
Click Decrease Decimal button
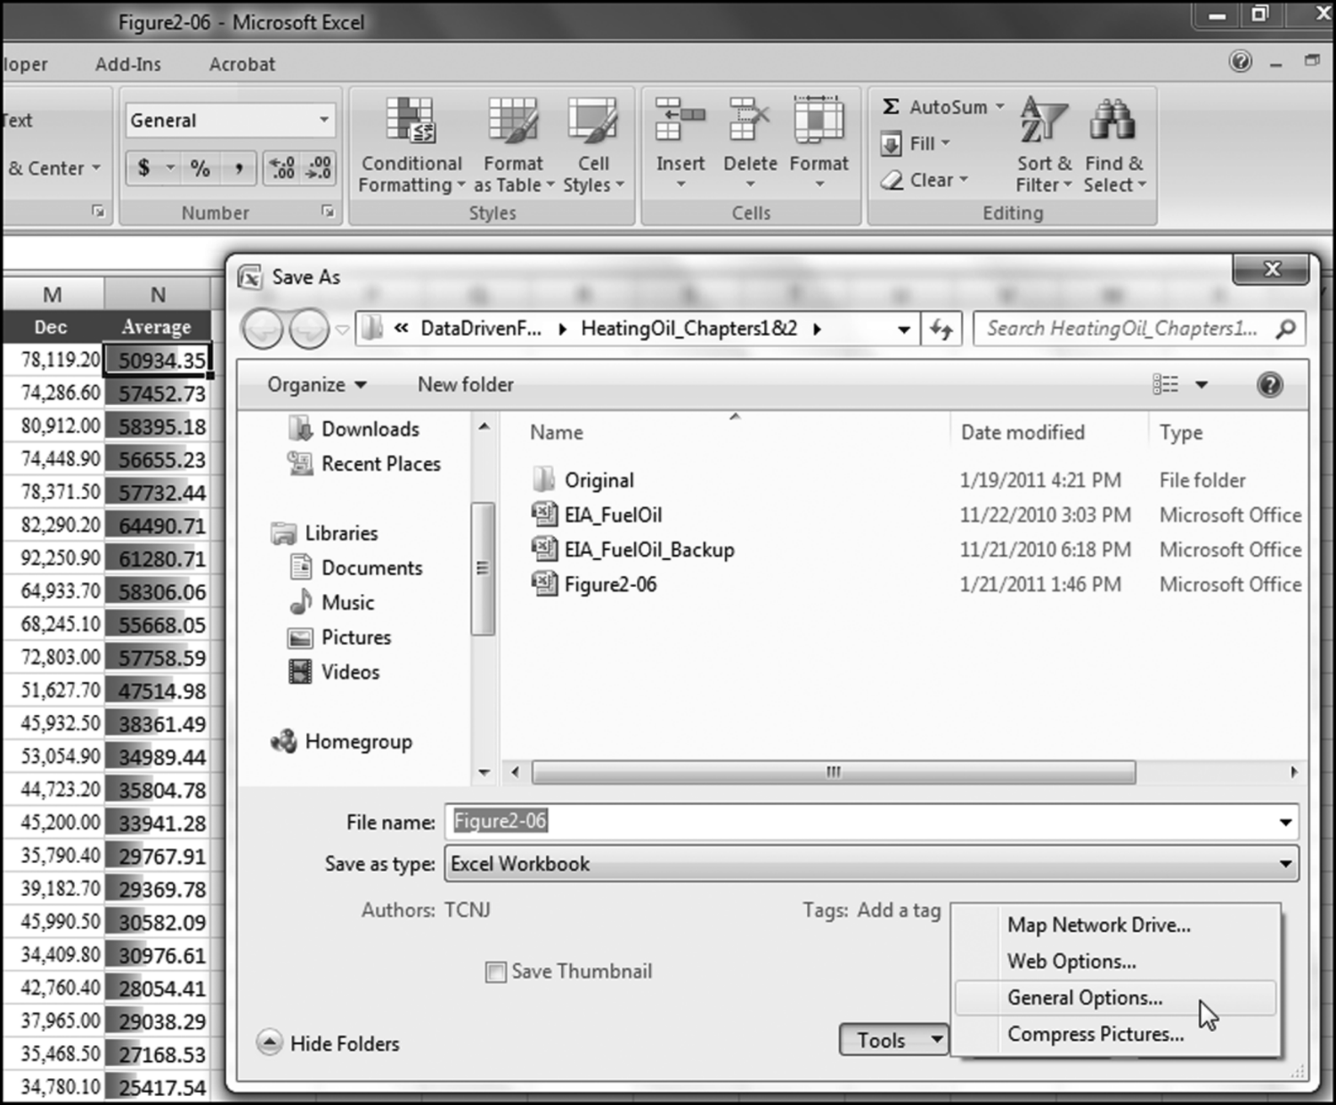pyautogui.click(x=318, y=168)
